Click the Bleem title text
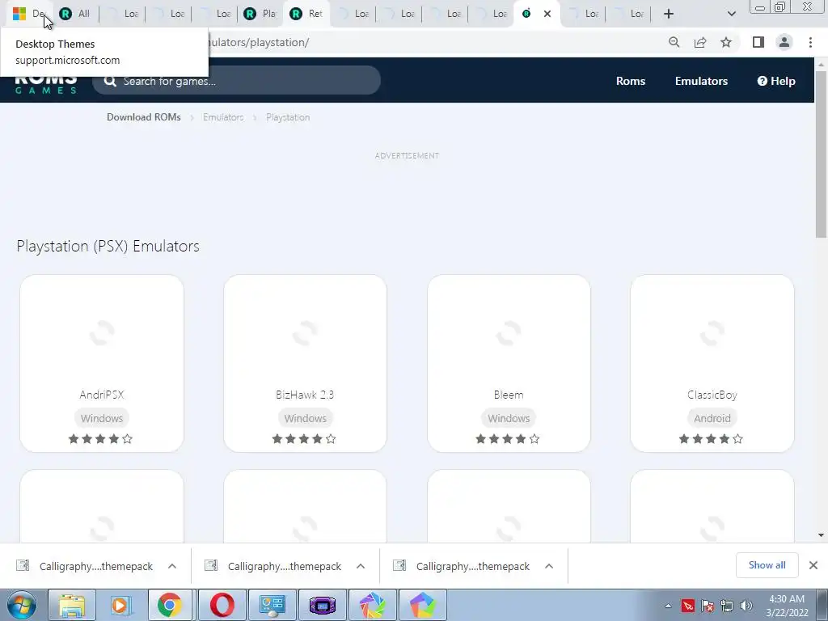The width and height of the screenshot is (828, 621). 509,395
